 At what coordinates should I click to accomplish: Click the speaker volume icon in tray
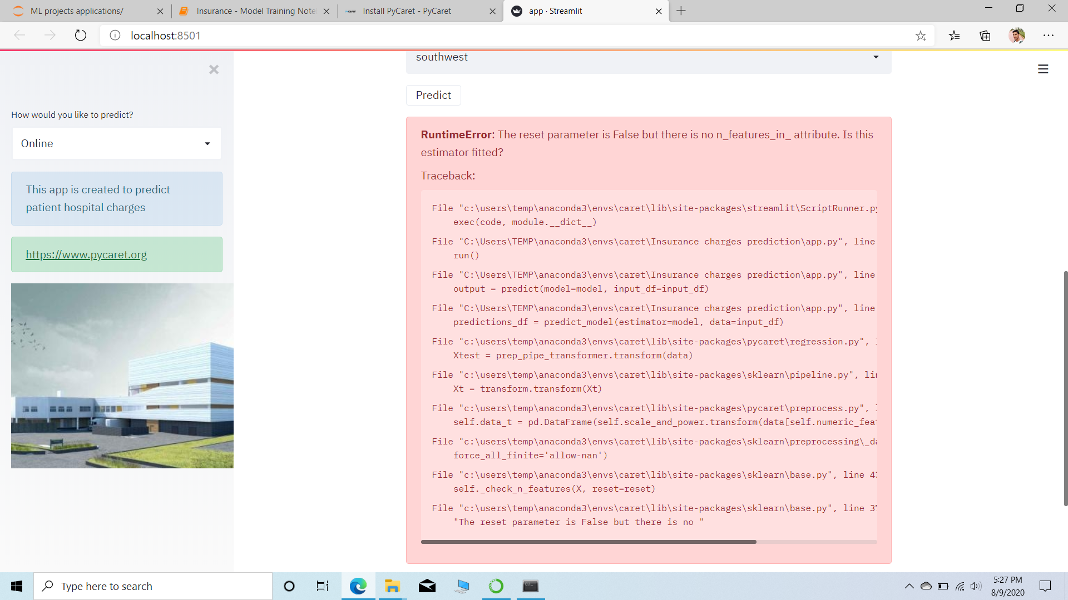click(x=977, y=586)
